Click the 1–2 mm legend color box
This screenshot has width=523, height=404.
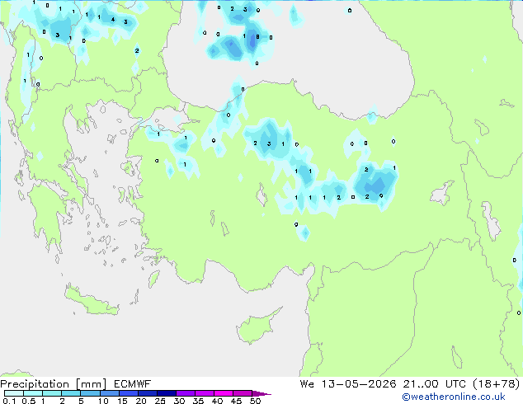52,393
